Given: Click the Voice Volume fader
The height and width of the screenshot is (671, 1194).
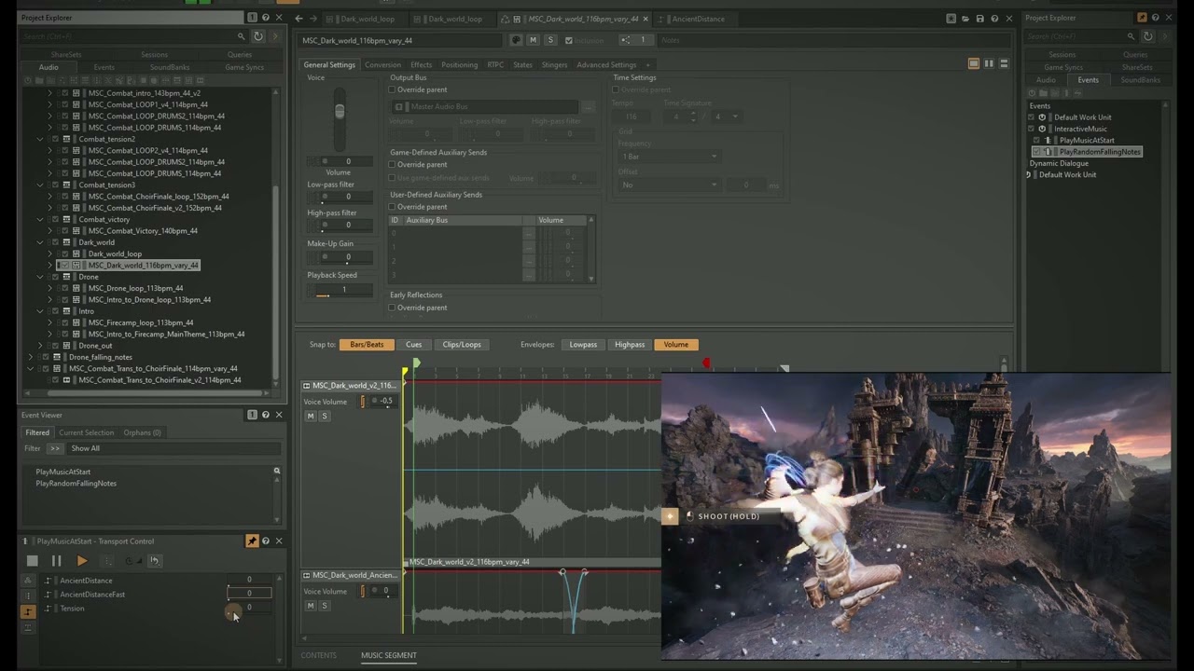Looking at the screenshot, I should click(340, 112).
